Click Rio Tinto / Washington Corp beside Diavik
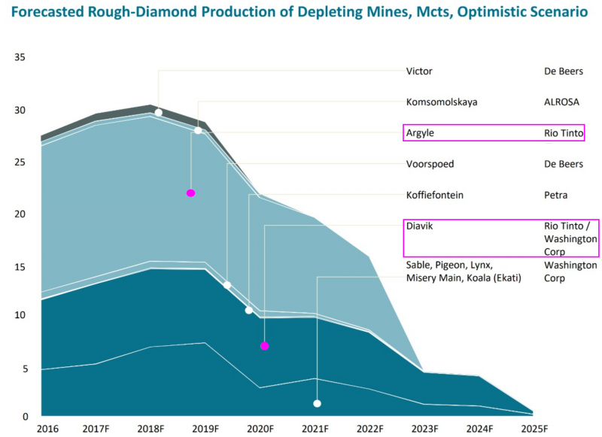Screen dimensions: 602x437 click(x=571, y=239)
